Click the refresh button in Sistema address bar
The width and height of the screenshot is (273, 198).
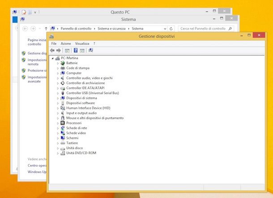171,29
